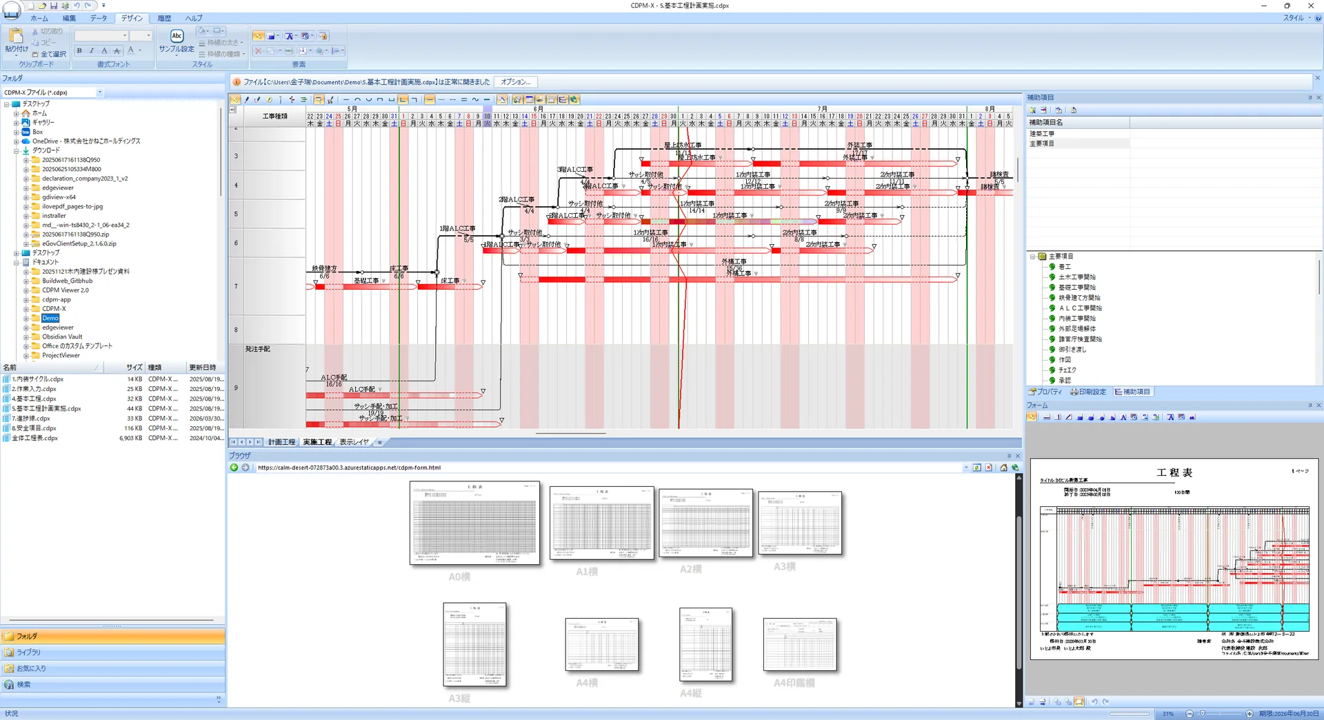Select file 7.進捗線.cdpx in list
The image size is (1324, 720).
click(32, 418)
